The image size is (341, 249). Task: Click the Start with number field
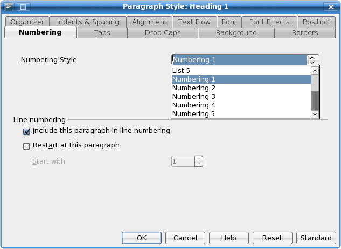pos(183,161)
